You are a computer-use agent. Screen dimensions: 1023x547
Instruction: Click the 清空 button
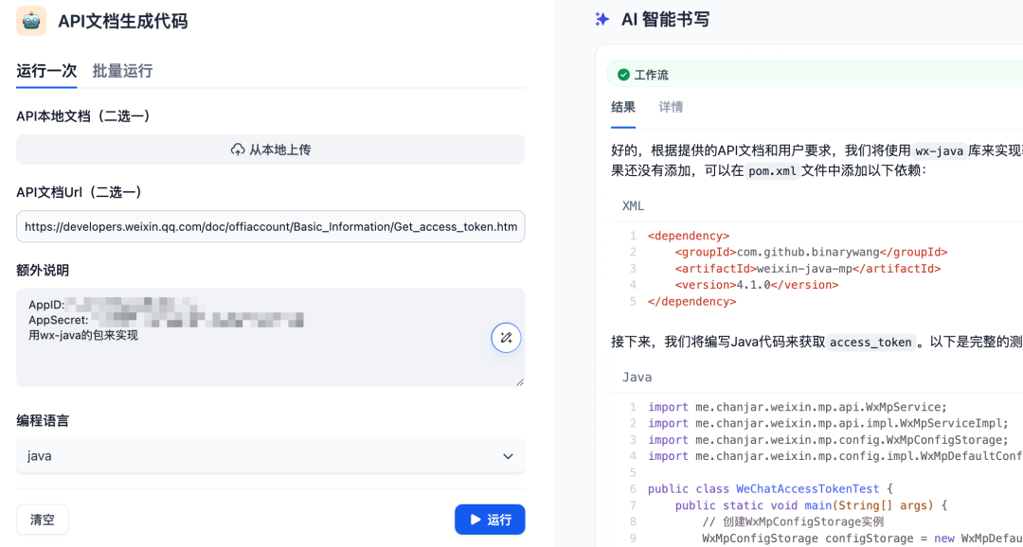[x=42, y=519]
